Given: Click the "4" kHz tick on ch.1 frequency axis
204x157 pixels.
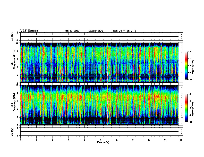Looking at the screenshot, I should click(x=18, y=67).
